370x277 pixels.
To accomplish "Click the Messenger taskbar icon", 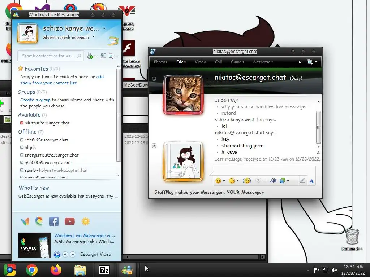I will (128, 270).
